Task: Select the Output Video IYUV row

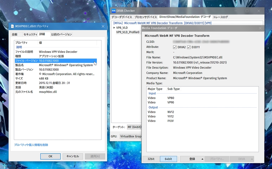Action: coord(202,121)
